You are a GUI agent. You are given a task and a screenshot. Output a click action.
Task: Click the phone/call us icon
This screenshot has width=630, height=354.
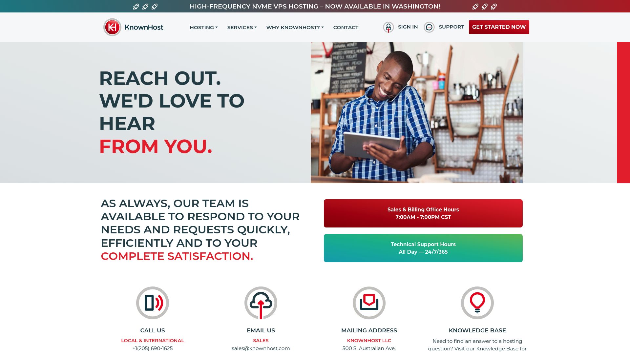[x=153, y=303]
